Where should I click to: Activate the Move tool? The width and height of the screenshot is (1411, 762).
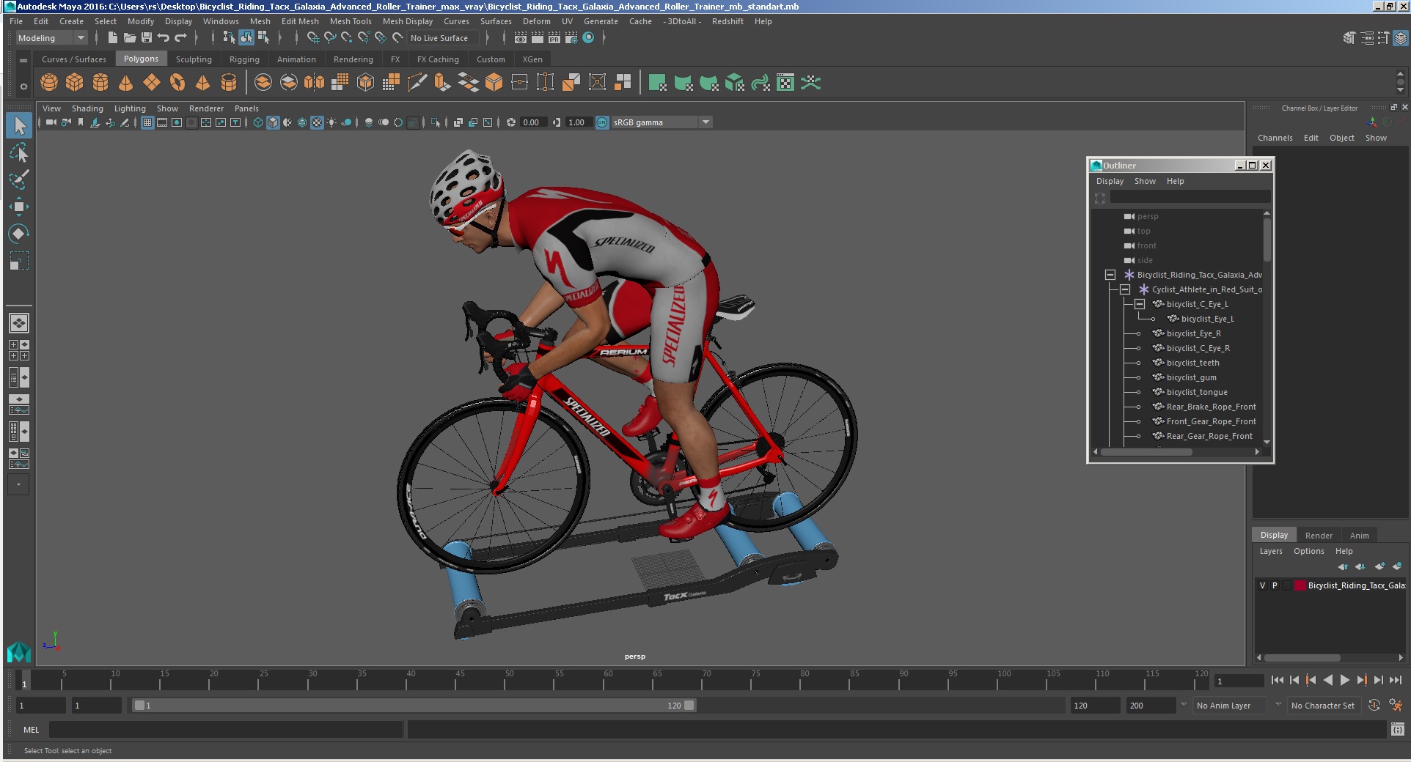[x=19, y=207]
